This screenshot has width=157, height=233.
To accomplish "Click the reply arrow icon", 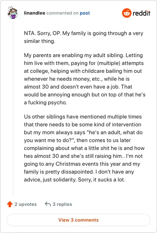I will coord(48,204).
